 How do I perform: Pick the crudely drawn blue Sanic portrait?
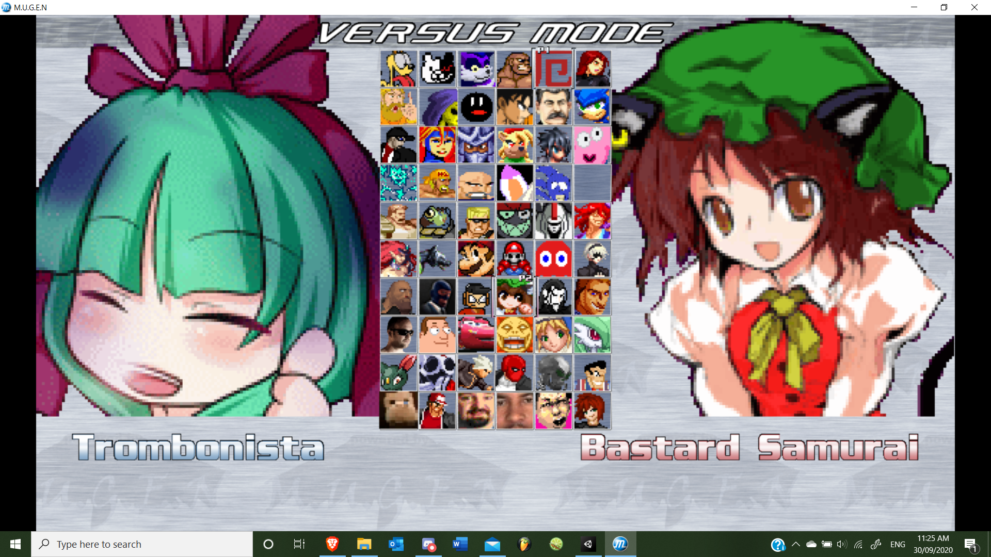pyautogui.click(x=553, y=183)
